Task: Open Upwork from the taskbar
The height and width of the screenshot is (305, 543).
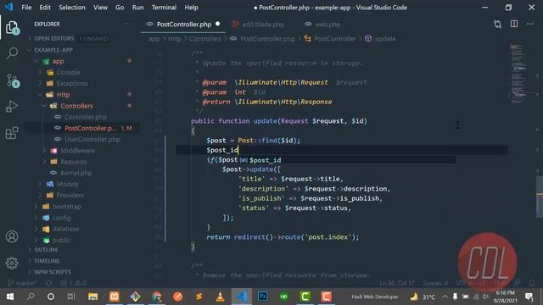Action: (283, 297)
